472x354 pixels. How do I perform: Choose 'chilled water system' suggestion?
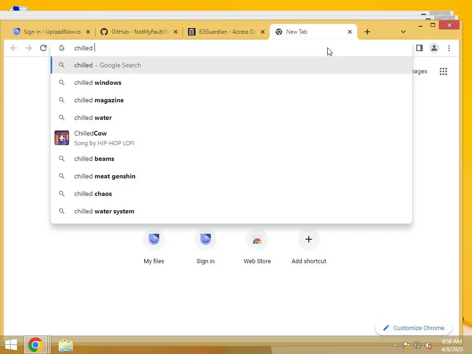[x=231, y=211]
